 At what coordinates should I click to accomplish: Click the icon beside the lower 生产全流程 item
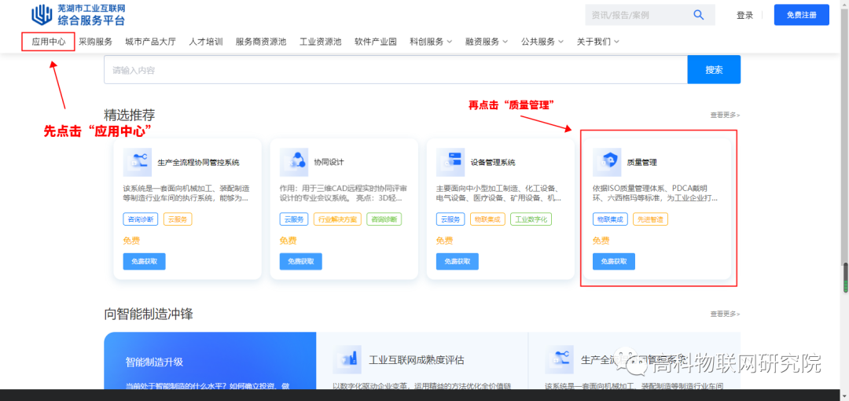560,359
